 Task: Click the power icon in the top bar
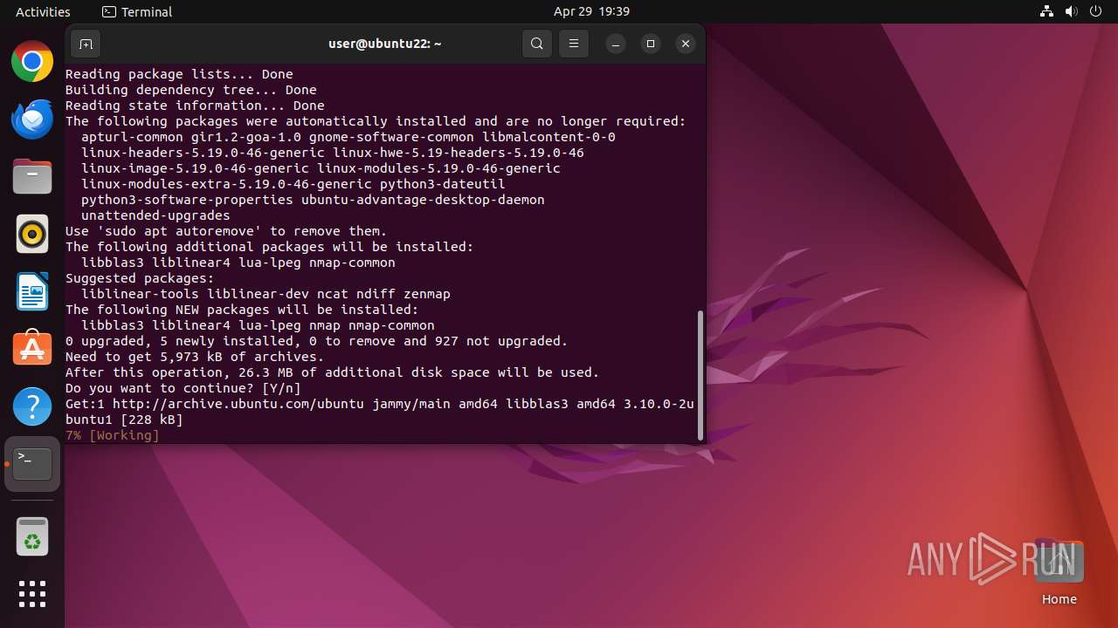pos(1096,11)
